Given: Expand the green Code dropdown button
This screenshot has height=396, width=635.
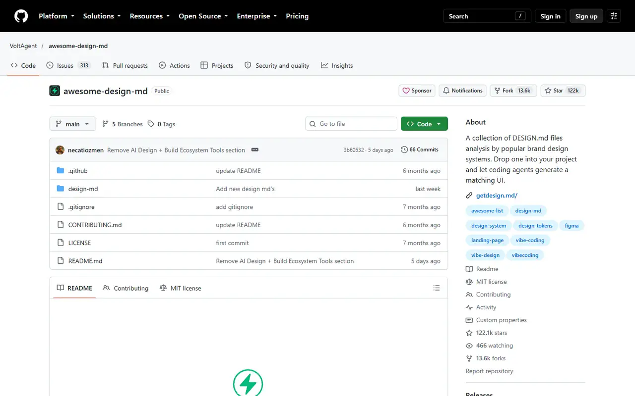Looking at the screenshot, I should pyautogui.click(x=424, y=124).
